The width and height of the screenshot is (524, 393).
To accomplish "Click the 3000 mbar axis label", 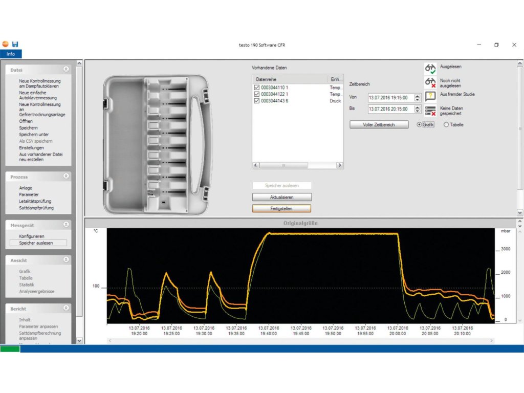I will click(x=505, y=249).
